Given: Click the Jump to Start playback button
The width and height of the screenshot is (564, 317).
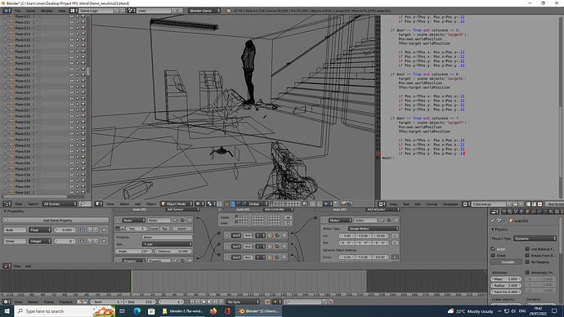Looking at the screenshot, I should click(192, 302).
